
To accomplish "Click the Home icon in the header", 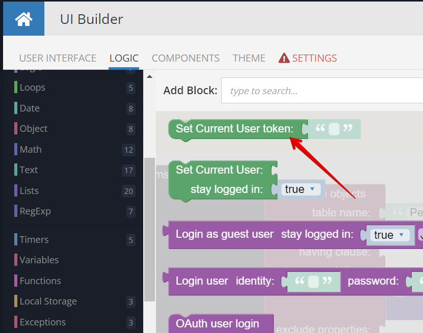I will 23,18.
